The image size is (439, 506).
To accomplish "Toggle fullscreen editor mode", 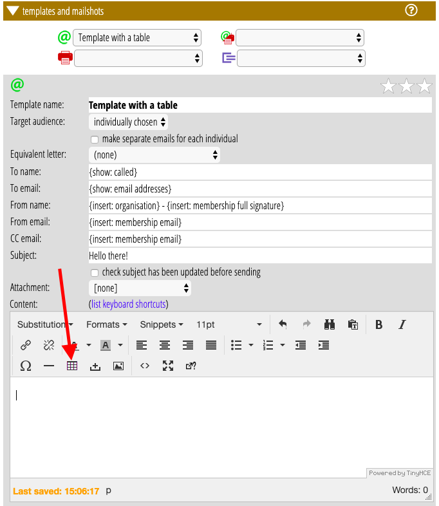I will [168, 366].
